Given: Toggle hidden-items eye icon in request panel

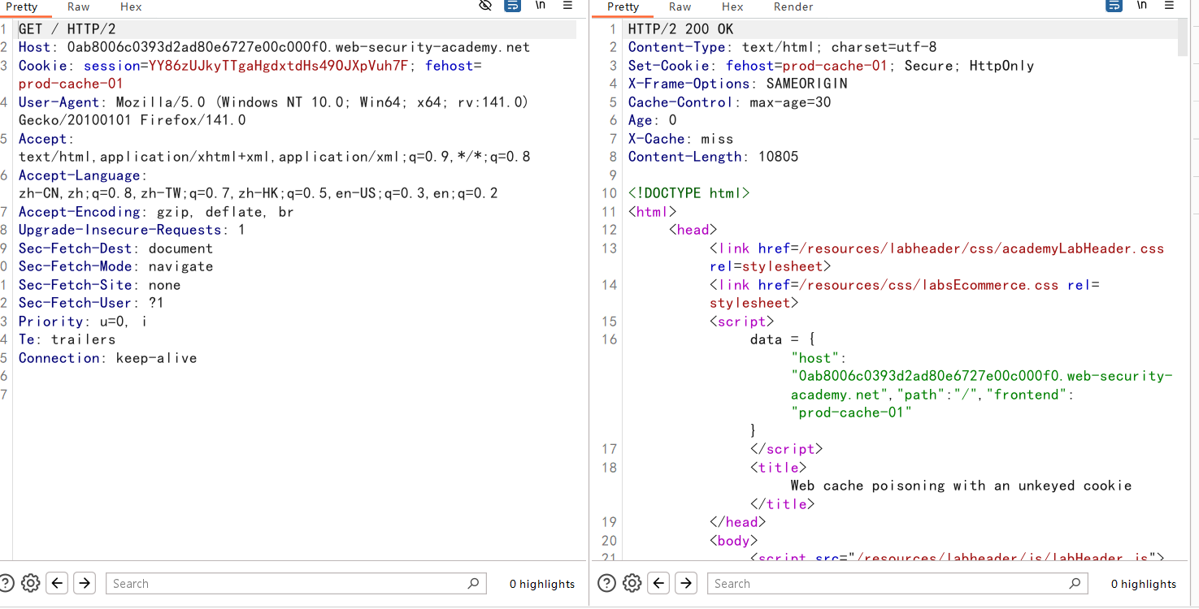Looking at the screenshot, I should [485, 6].
